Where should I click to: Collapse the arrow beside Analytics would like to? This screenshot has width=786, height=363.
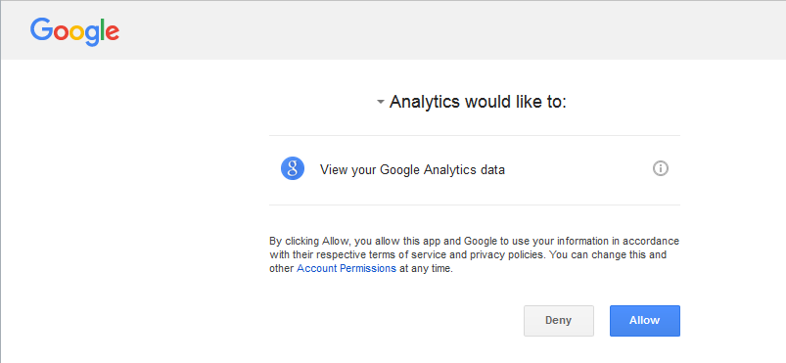(381, 103)
